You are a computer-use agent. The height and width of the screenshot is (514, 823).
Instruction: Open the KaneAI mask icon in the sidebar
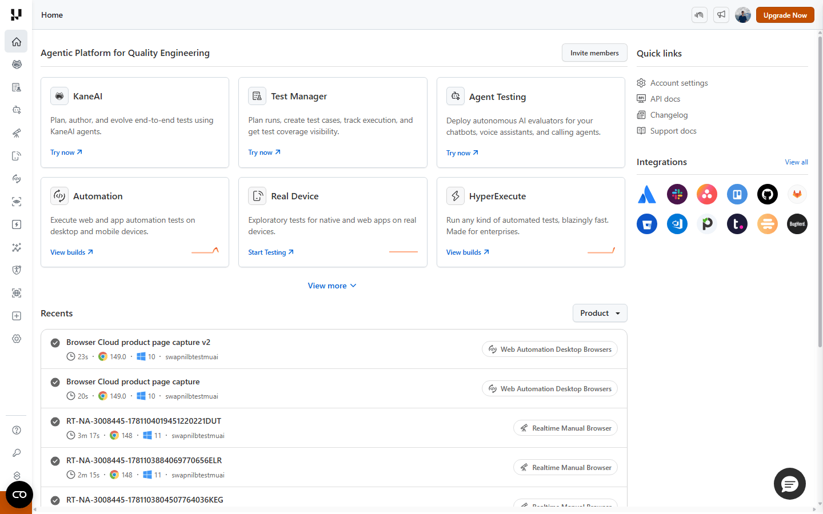coord(17,65)
